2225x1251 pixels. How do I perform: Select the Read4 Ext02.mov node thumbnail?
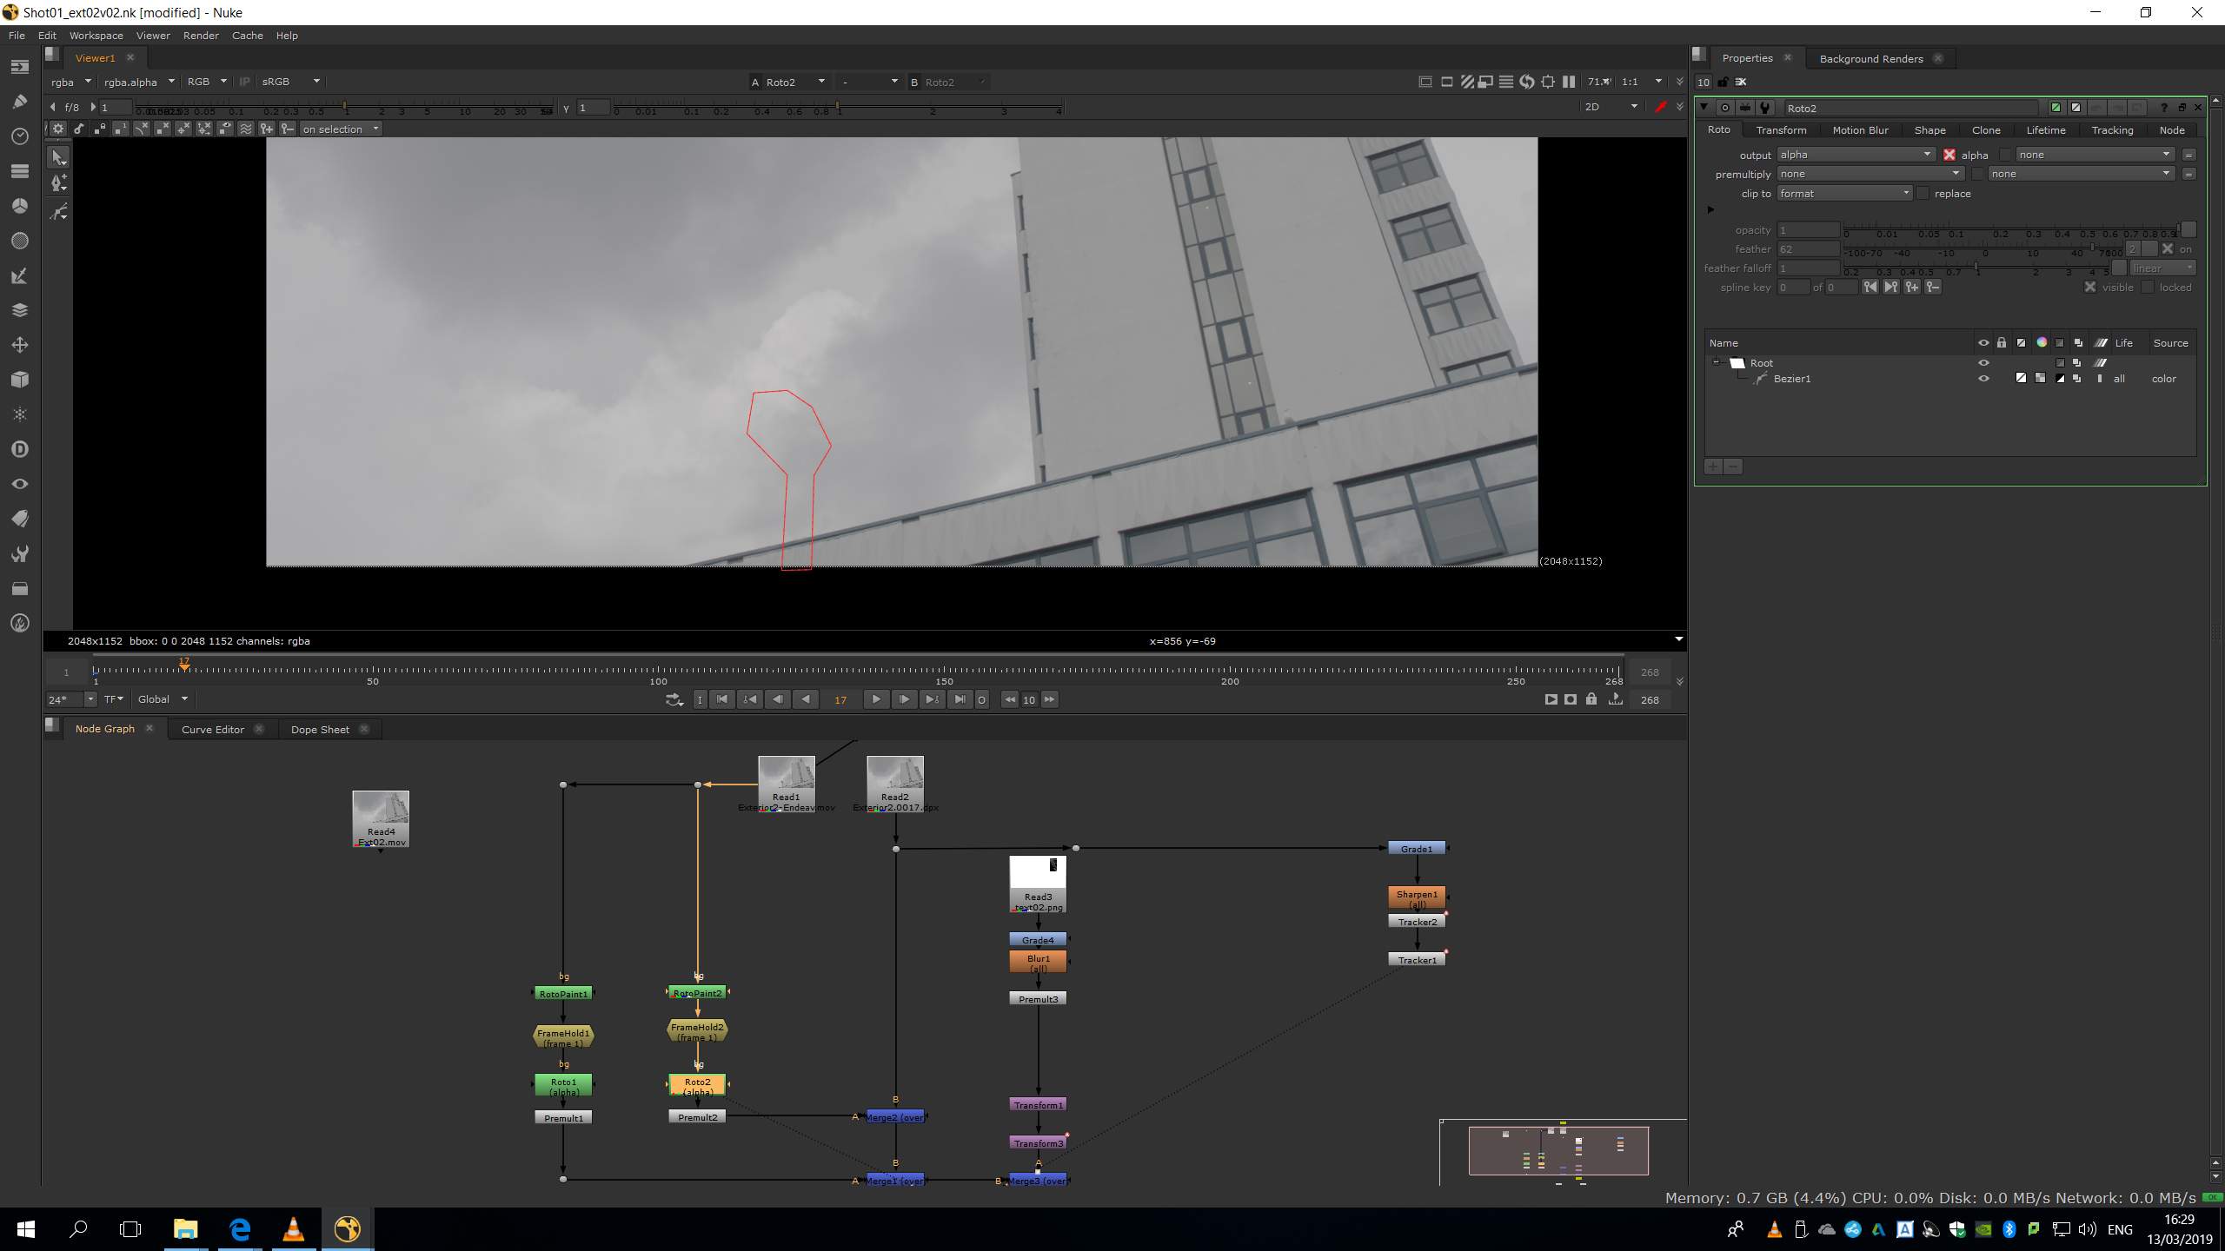381,814
